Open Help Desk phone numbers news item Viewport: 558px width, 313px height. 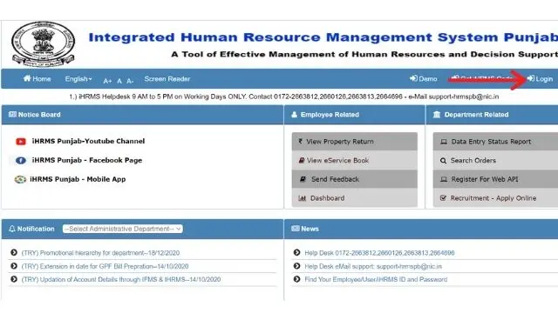pos(379,253)
